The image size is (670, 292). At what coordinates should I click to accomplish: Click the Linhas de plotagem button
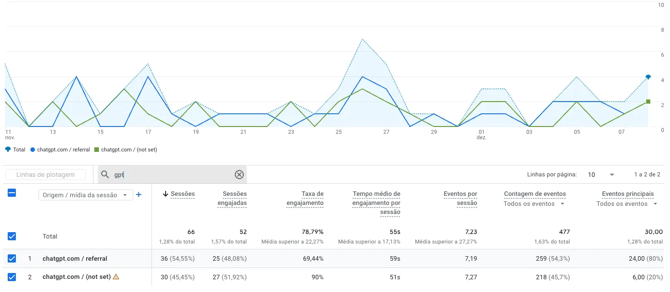[x=46, y=175]
